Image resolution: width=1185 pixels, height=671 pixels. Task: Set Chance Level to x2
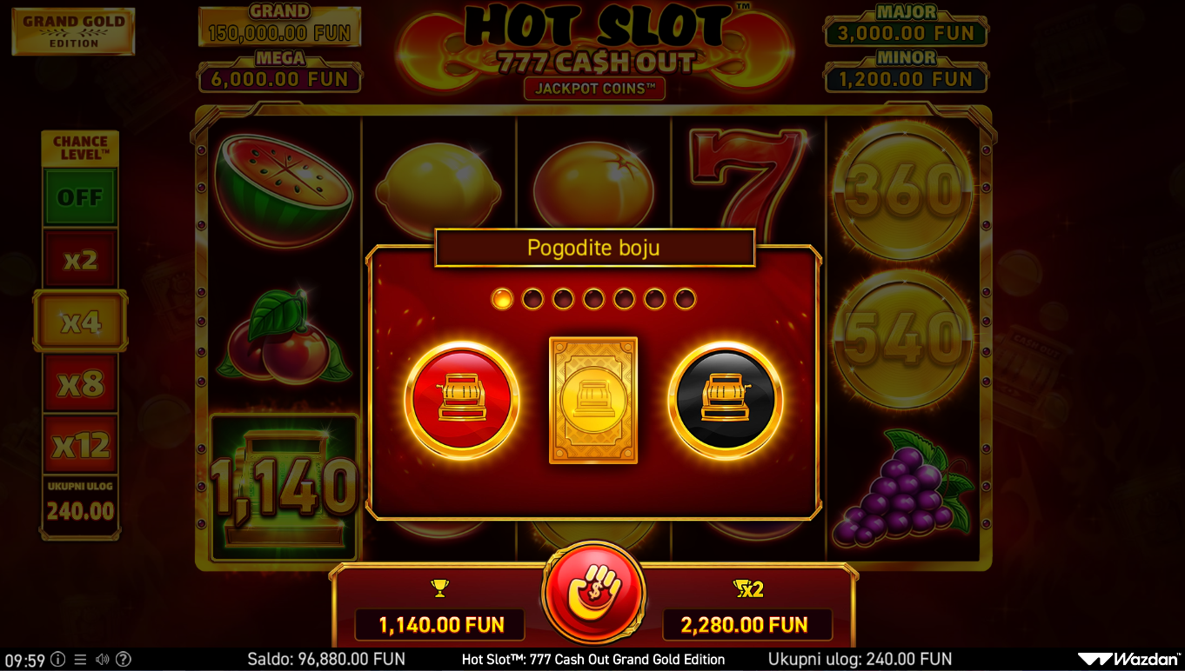(80, 259)
